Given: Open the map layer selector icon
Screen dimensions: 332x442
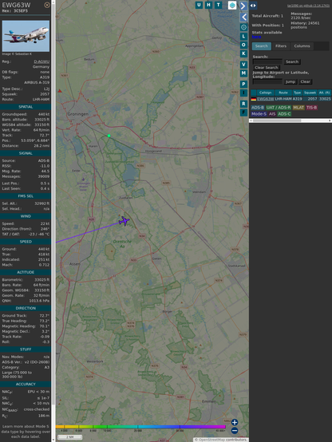Looking at the screenshot, I should tap(232, 5).
